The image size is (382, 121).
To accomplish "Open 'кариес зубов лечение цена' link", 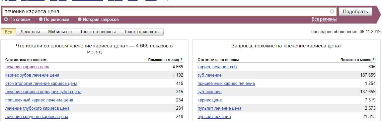I will coord(32,75).
